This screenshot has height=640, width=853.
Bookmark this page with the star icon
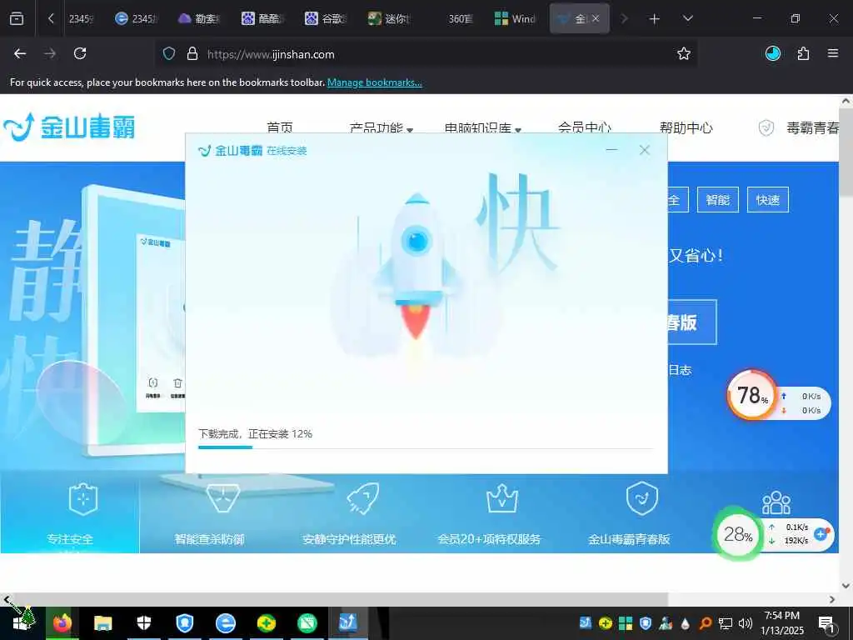point(684,53)
